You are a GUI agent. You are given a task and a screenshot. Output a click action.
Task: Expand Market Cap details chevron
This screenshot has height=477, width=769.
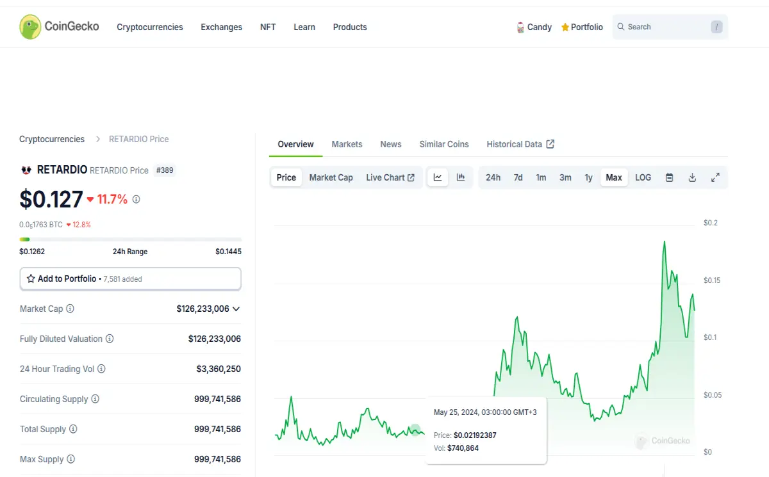[236, 309]
